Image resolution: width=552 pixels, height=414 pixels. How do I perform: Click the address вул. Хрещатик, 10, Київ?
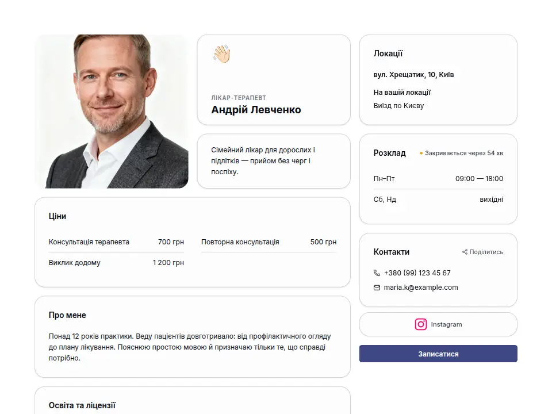413,75
